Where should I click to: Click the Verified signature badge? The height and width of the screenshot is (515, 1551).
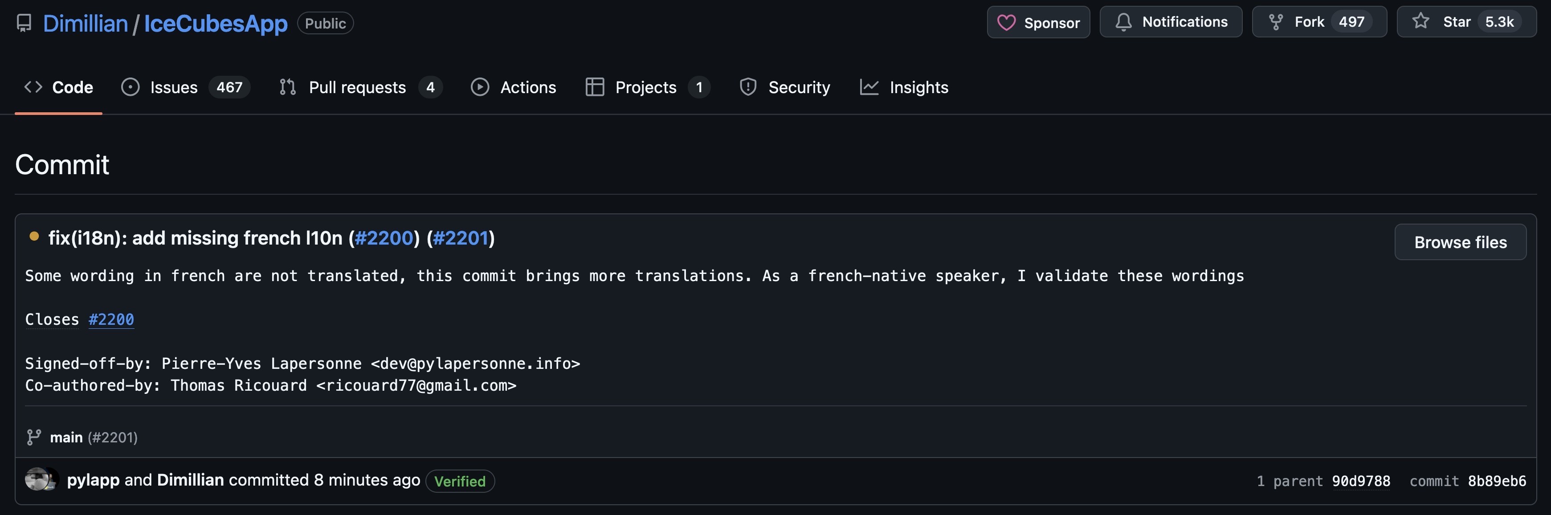coord(460,481)
